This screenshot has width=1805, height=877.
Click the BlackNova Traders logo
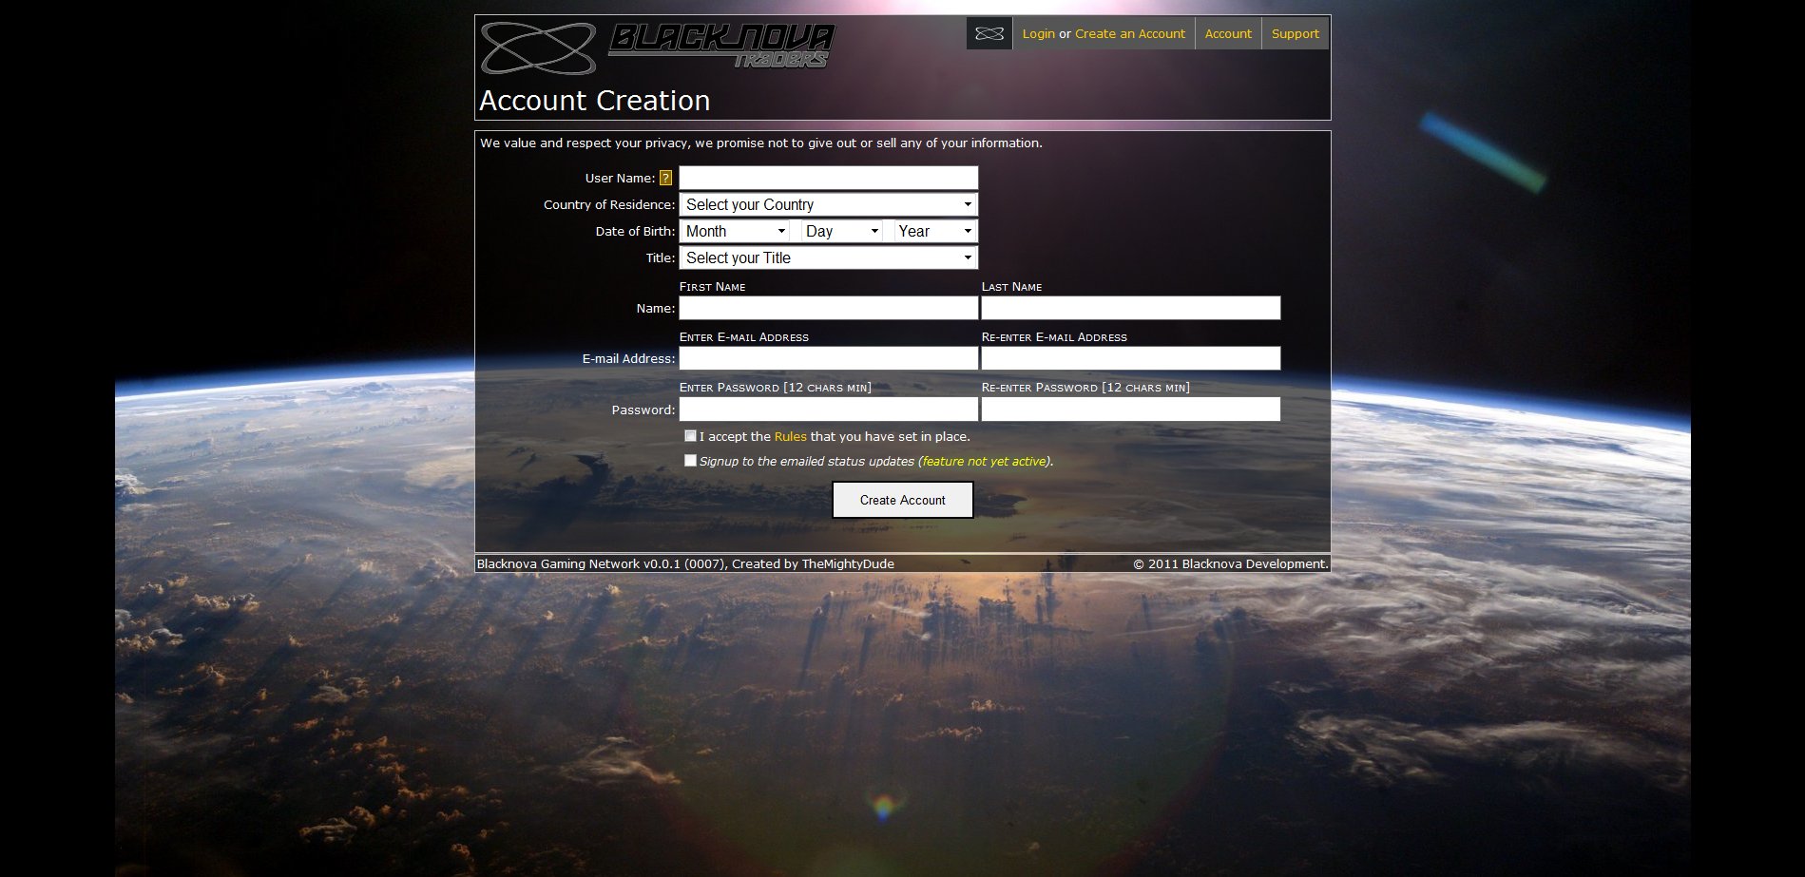pos(658,48)
